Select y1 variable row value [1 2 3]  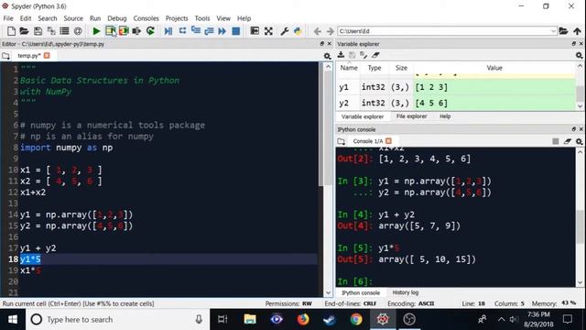click(494, 87)
